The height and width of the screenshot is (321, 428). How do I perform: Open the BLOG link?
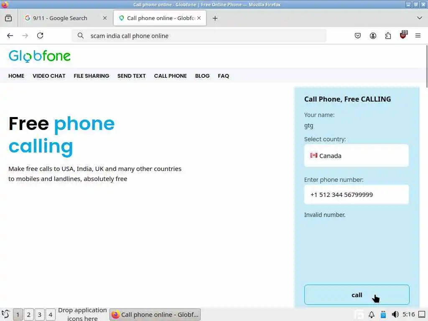coord(202,76)
